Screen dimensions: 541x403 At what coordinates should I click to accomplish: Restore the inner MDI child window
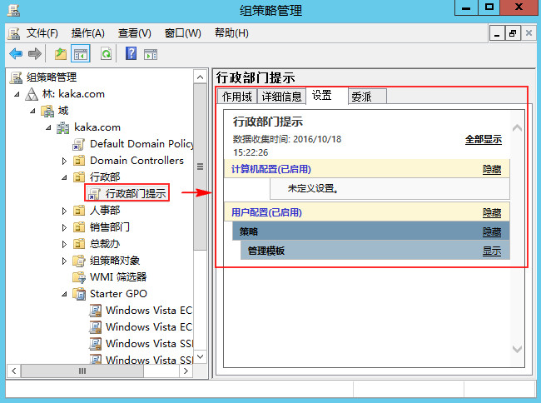[513, 34]
